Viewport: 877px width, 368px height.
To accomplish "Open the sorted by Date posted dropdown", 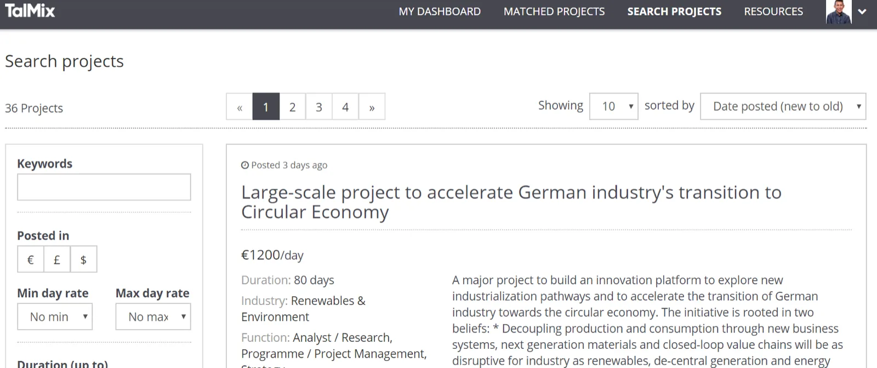I will pos(783,106).
